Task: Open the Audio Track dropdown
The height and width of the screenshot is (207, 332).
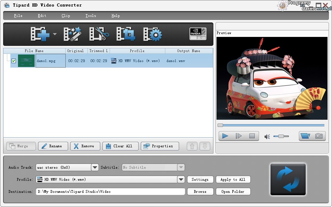Action: coord(95,167)
